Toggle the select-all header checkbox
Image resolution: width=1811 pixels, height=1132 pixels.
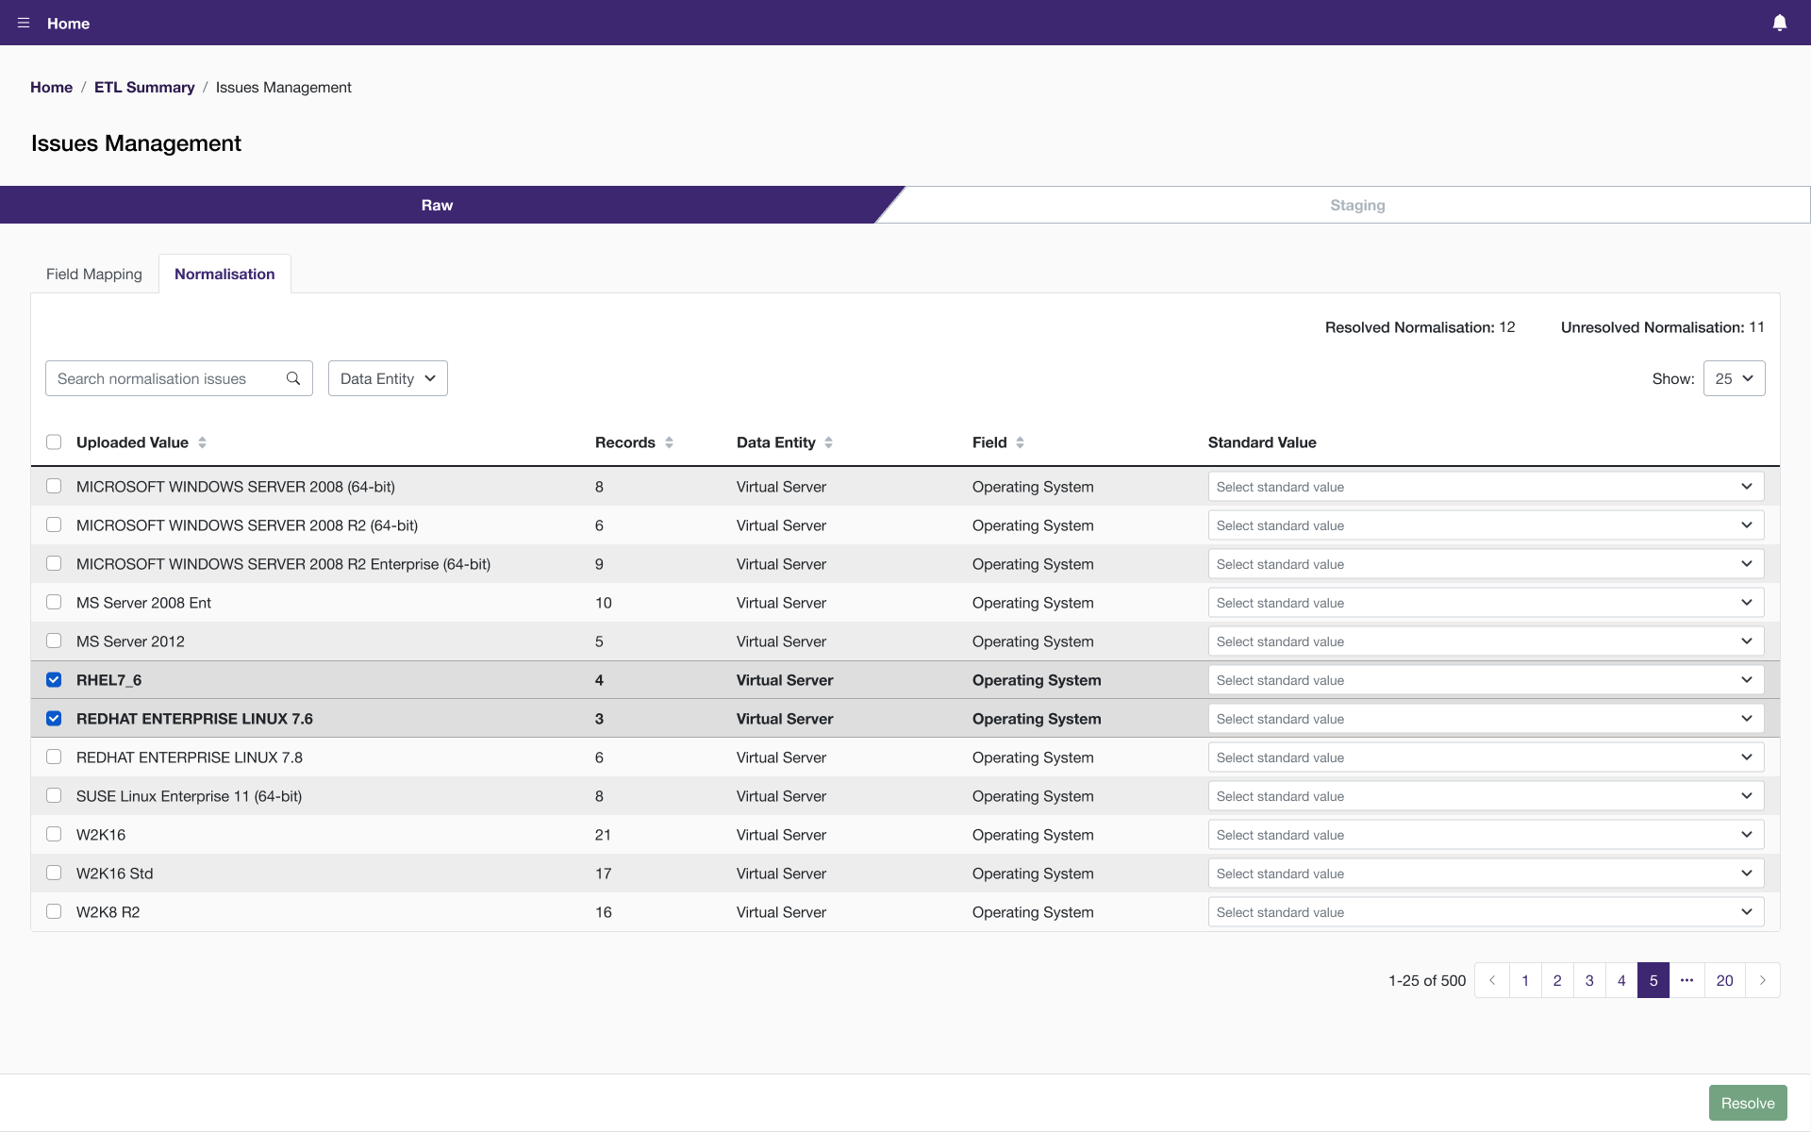pos(54,442)
